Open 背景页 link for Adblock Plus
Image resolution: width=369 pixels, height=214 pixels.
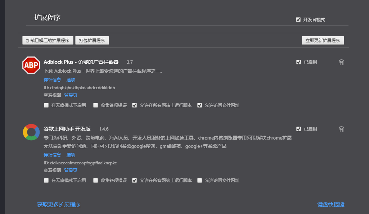71,95
